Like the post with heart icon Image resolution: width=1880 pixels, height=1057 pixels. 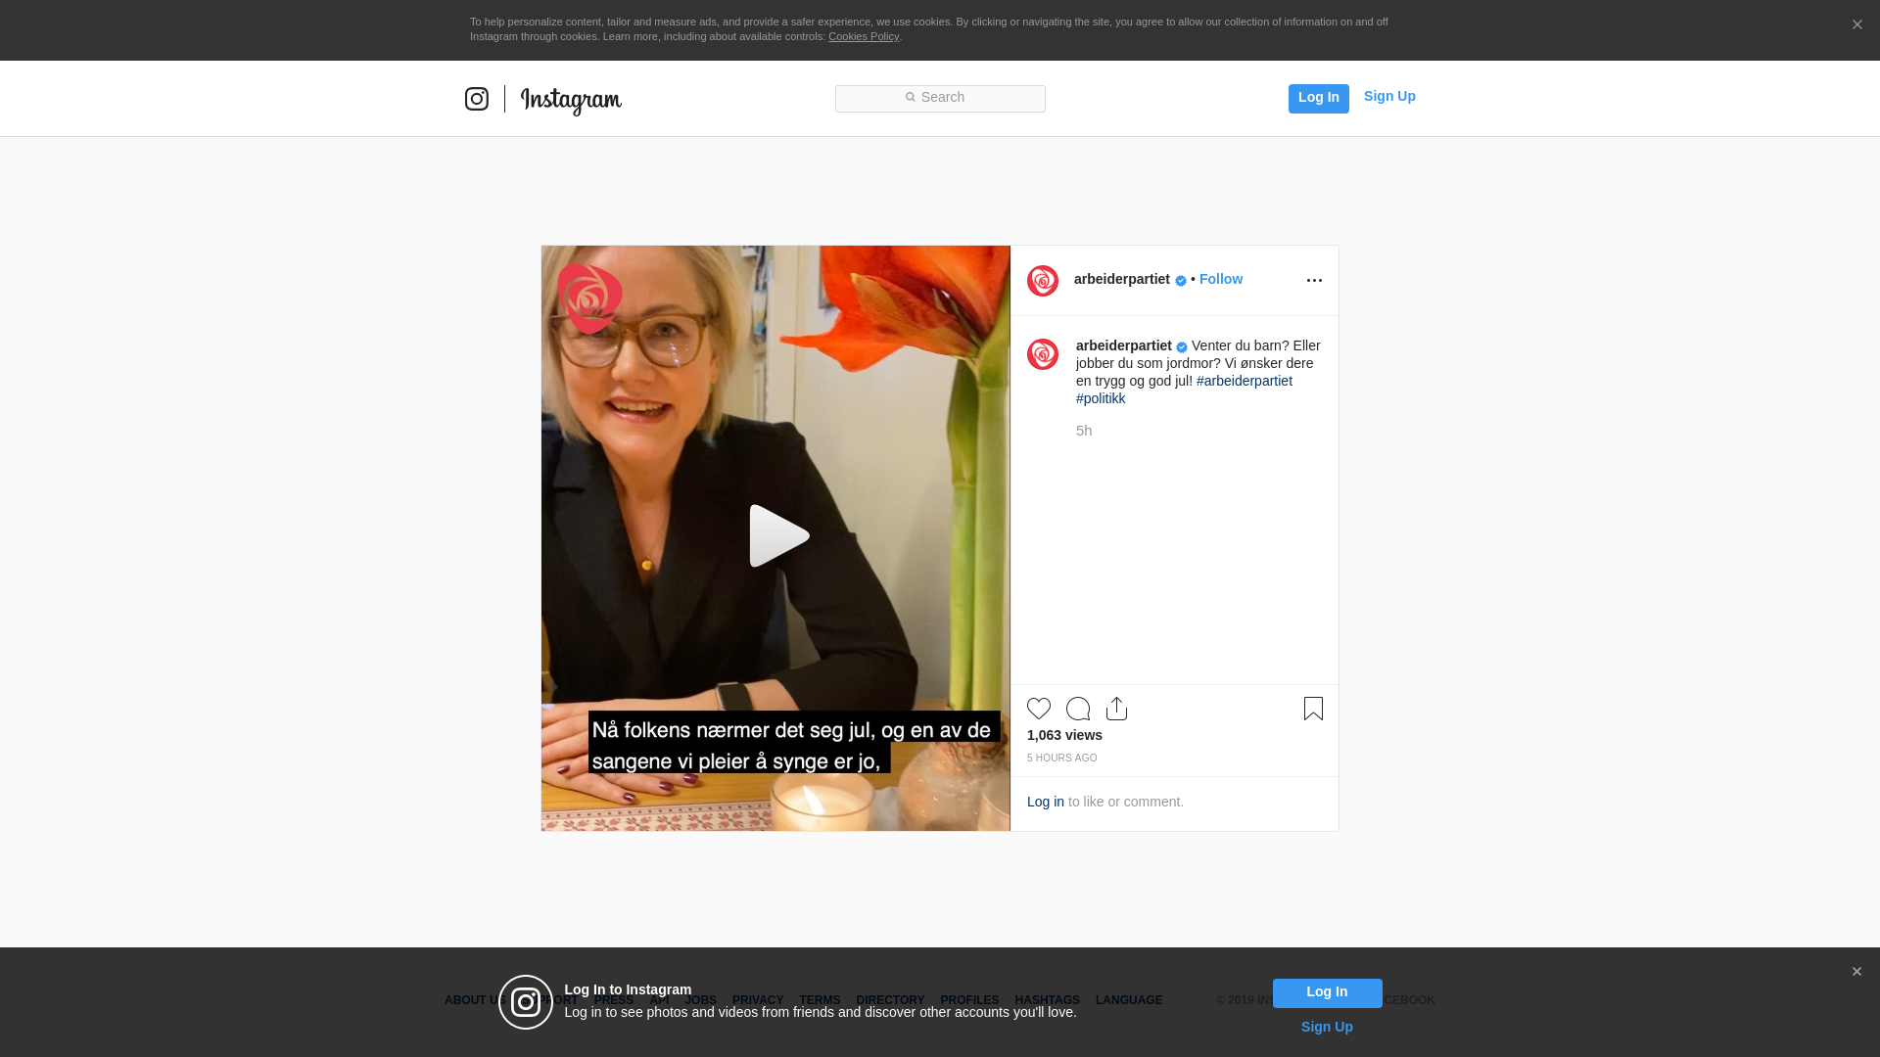[1039, 709]
